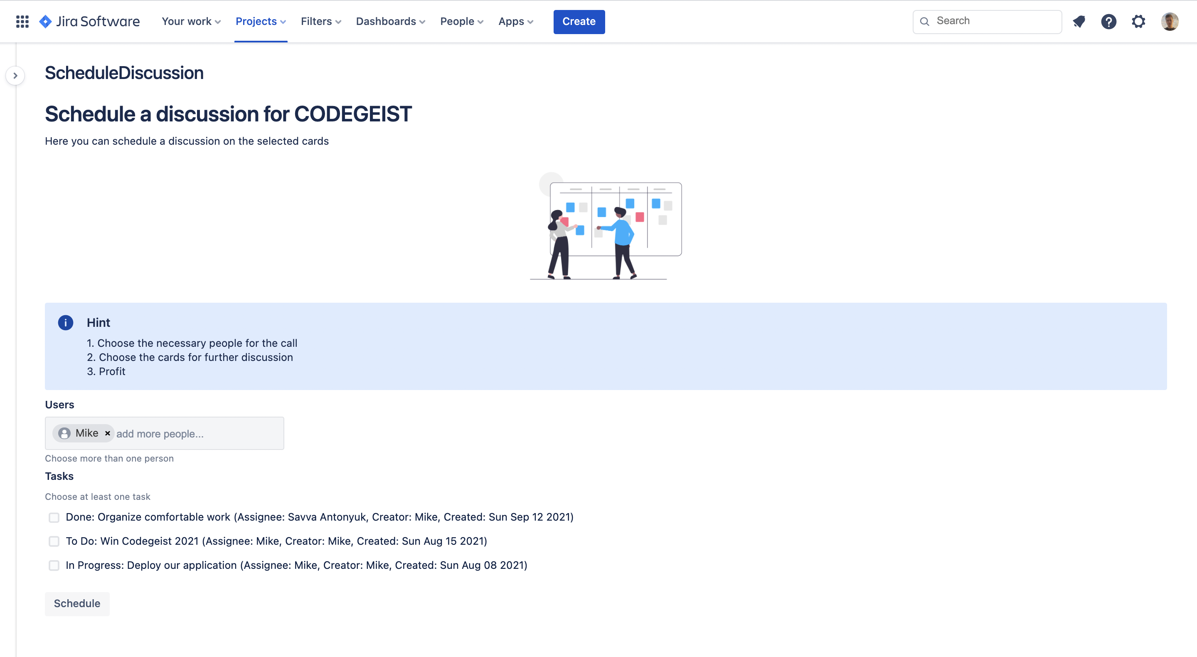This screenshot has width=1197, height=657.
Task: Open the help question mark icon
Action: 1108,21
